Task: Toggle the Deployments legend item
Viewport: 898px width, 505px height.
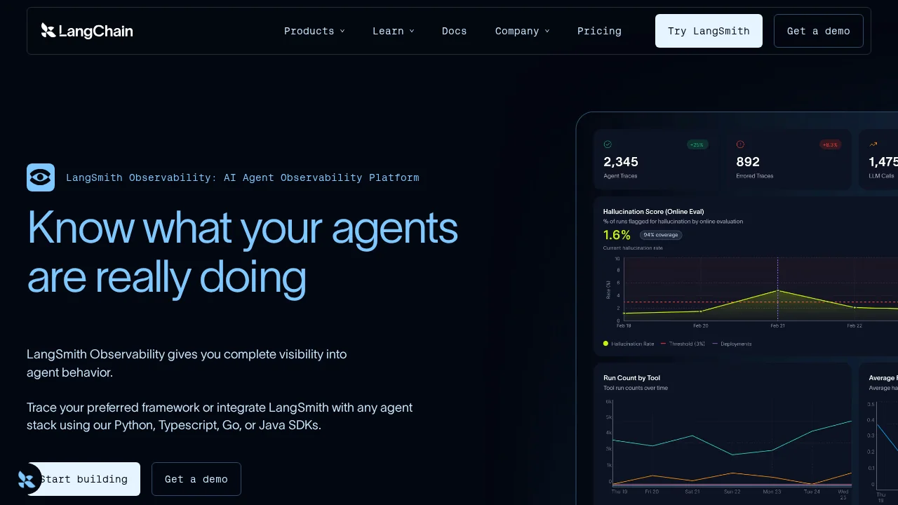Action: tap(732, 344)
